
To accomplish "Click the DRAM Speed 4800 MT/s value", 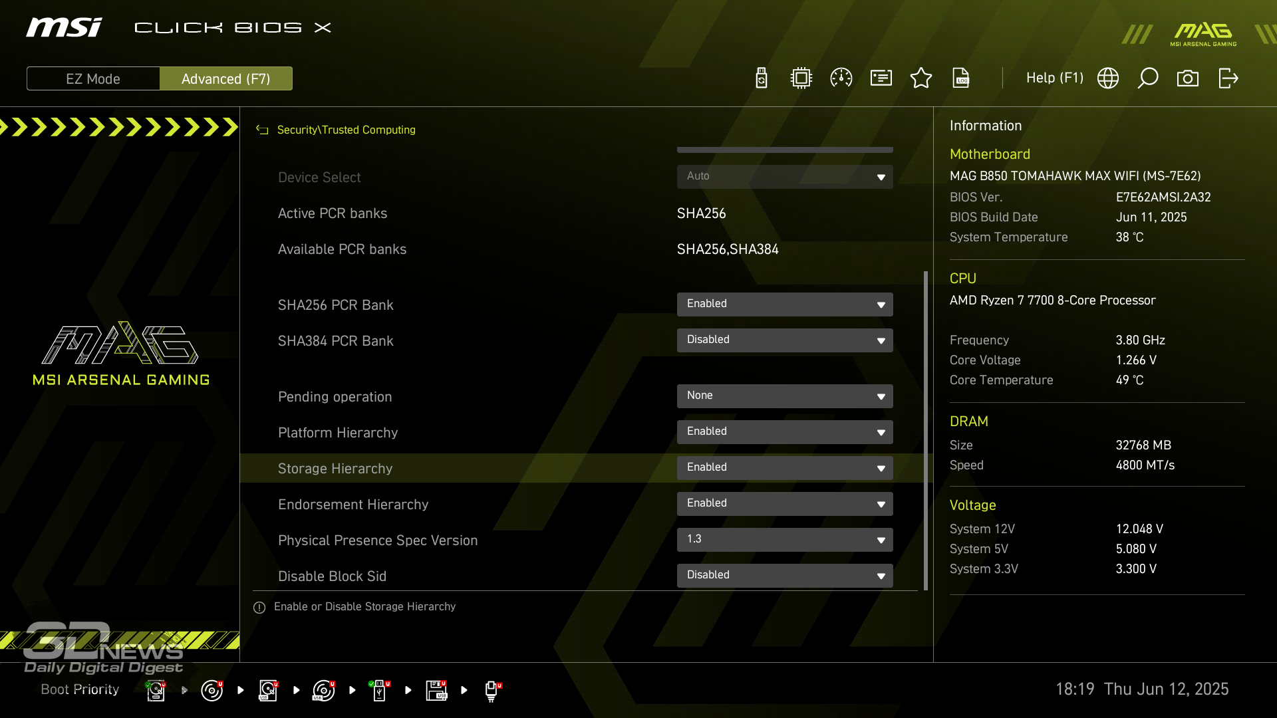I will click(x=1145, y=465).
